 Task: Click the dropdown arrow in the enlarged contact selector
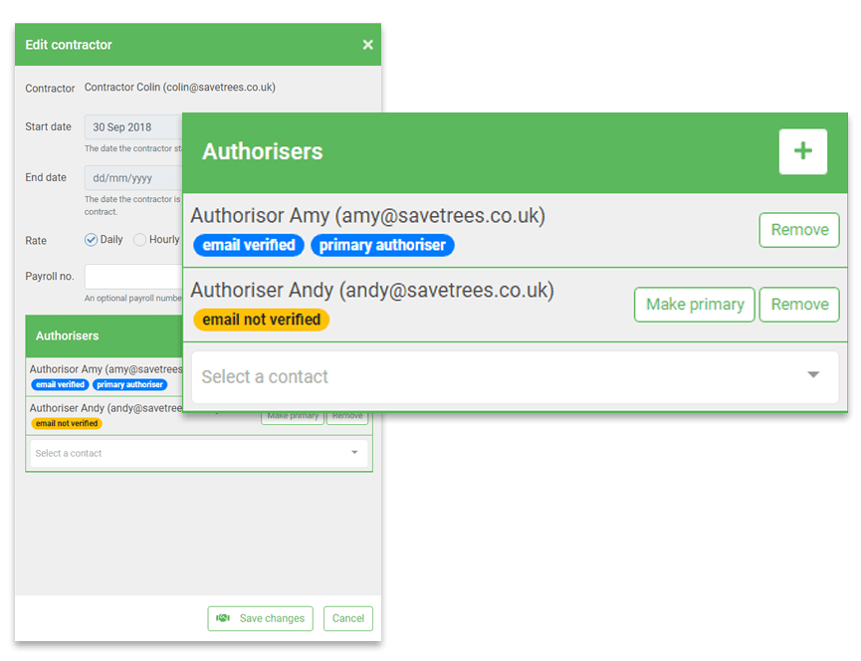813,375
